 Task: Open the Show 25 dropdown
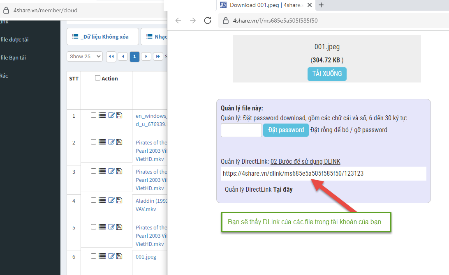[x=84, y=57]
